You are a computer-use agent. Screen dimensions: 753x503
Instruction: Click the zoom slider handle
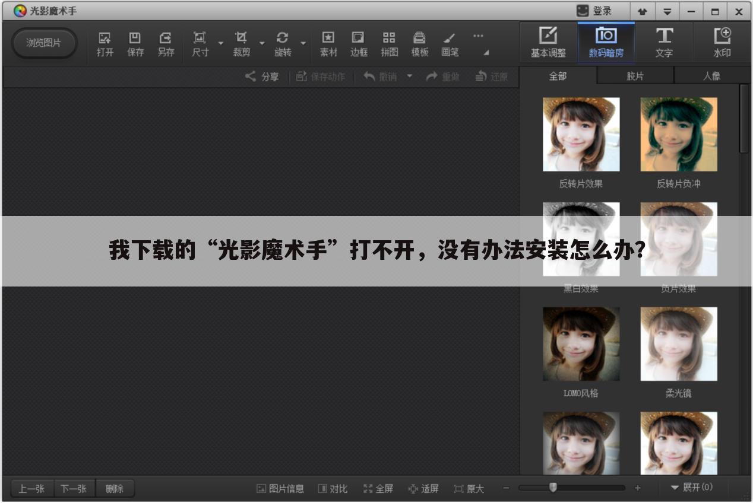[553, 488]
